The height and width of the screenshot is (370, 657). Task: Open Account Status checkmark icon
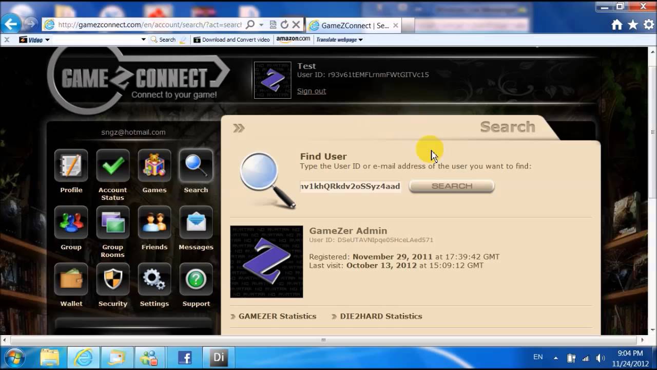click(x=113, y=166)
